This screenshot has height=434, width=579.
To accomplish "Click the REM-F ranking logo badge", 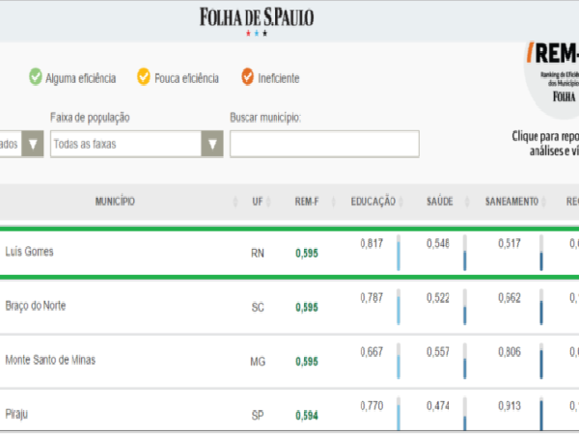I will (x=553, y=79).
